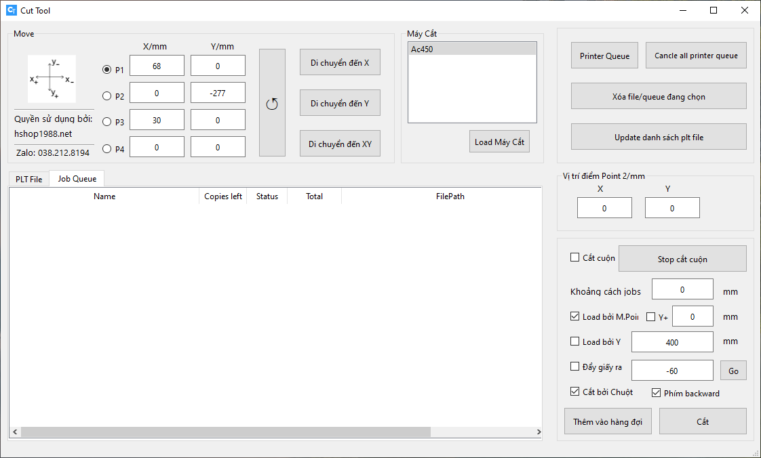Select the P2 radio button

tap(106, 96)
